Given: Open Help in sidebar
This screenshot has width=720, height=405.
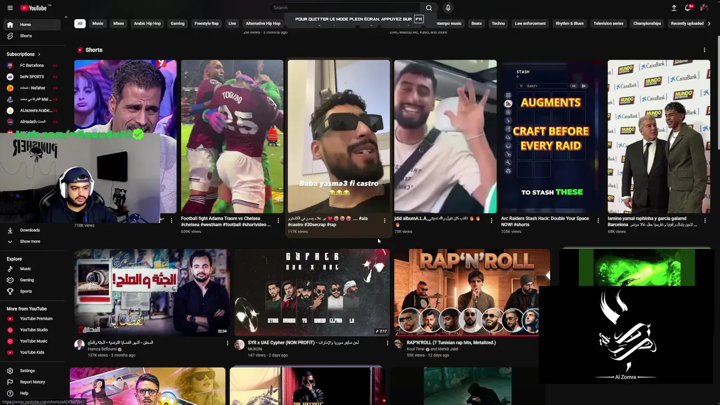Looking at the screenshot, I should [31, 393].
